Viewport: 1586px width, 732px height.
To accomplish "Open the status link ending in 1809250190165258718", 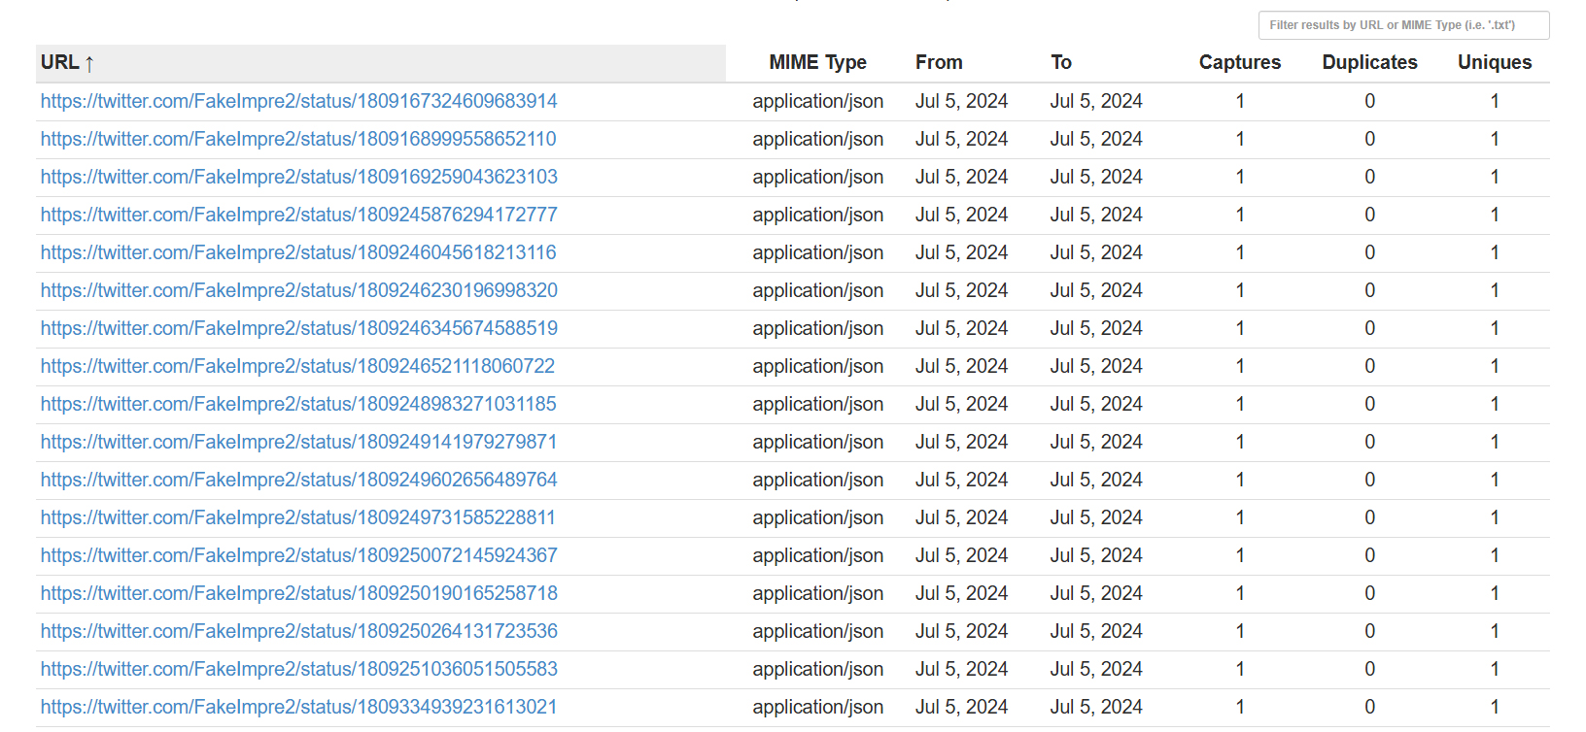I will pyautogui.click(x=299, y=593).
